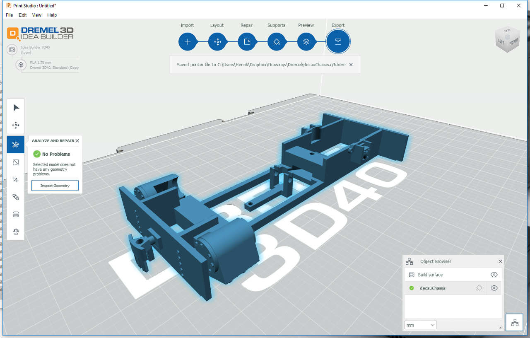Click the Object Browser header hierarchy icon
The image size is (530, 338).
(x=409, y=261)
